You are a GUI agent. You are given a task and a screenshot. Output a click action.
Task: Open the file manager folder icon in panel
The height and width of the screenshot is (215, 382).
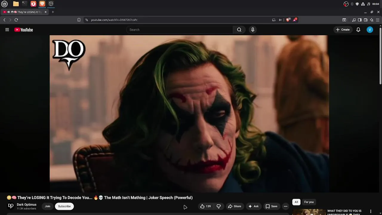pos(16,4)
